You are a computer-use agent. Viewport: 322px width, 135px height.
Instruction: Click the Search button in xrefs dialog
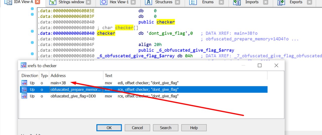[x=166, y=128]
